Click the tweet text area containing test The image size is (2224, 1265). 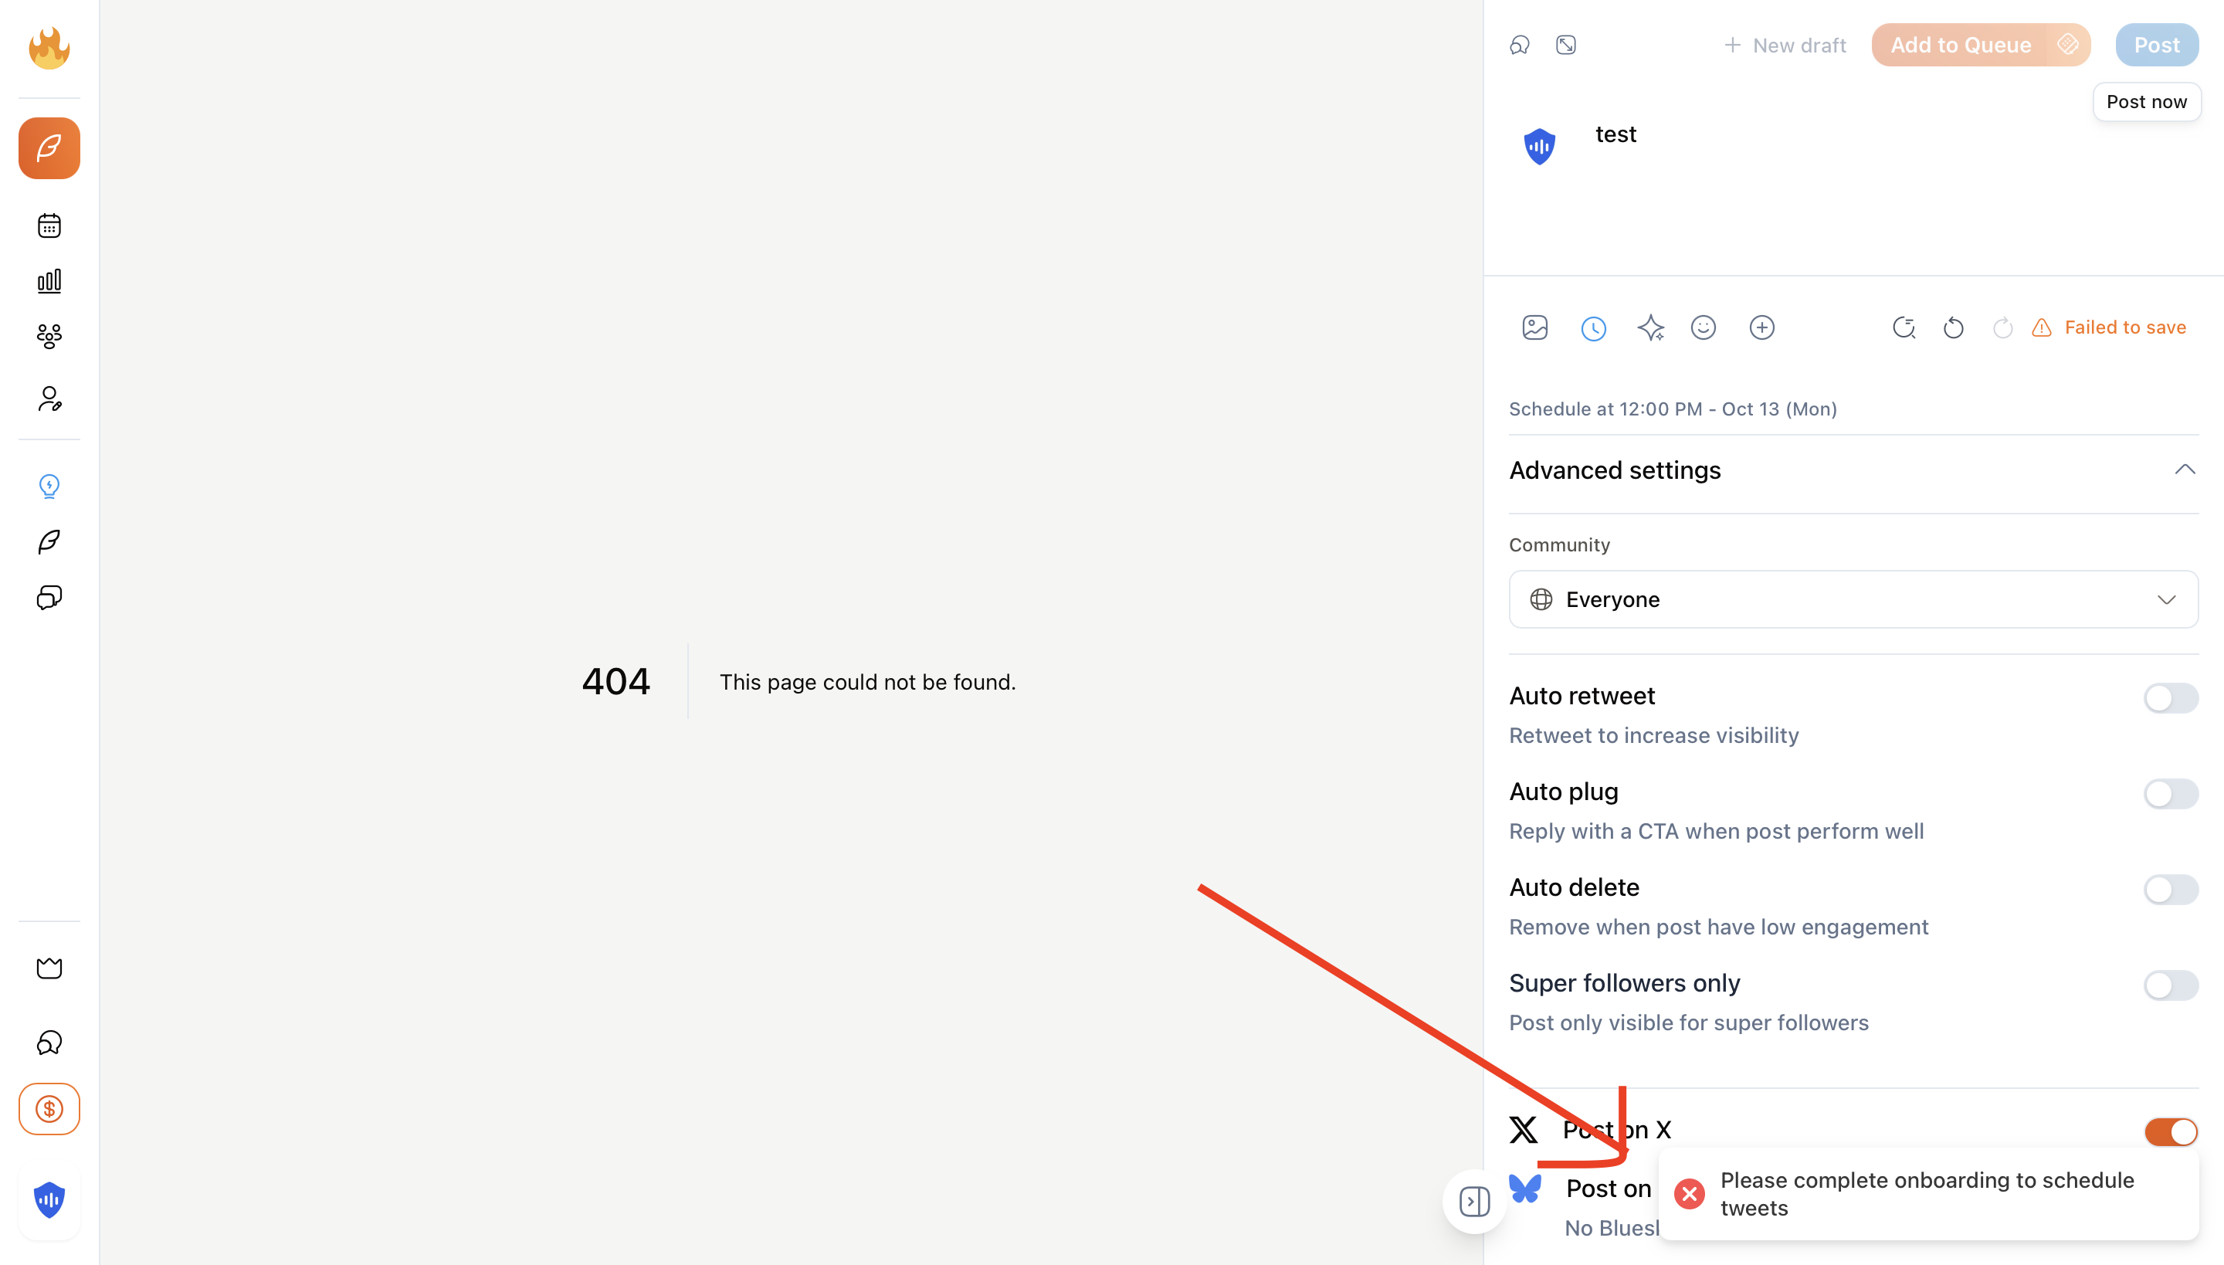(x=1615, y=134)
